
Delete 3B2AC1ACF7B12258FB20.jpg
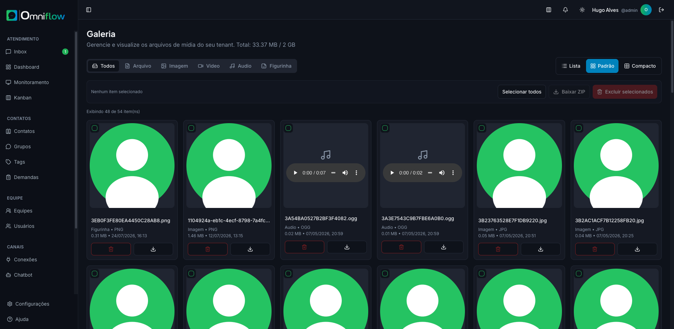[595, 249]
